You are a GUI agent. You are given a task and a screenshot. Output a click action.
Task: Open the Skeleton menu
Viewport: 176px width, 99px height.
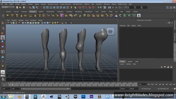pos(87,4)
